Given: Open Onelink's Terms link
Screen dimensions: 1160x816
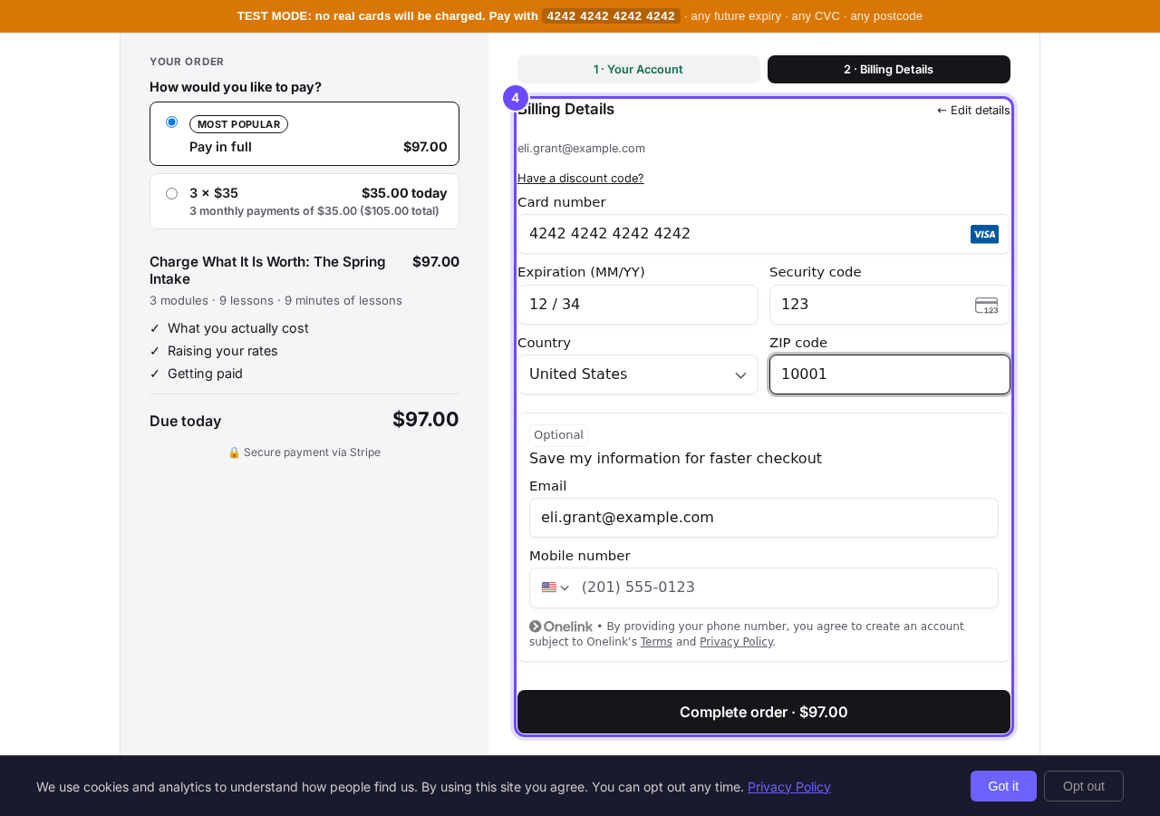Looking at the screenshot, I should point(656,642).
